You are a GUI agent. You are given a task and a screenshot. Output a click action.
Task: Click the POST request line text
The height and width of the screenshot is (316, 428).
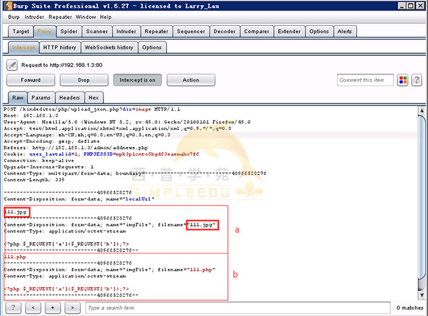pyautogui.click(x=92, y=109)
